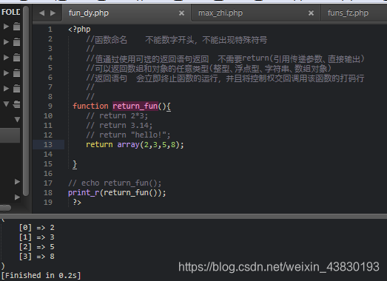Click the line 4 comment starting 值通过使用
Image resolution: width=387 pixels, height=281 pixels.
pyautogui.click(x=225, y=58)
